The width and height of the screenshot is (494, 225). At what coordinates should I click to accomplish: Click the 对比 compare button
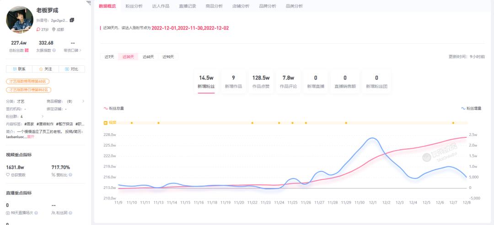(71, 69)
